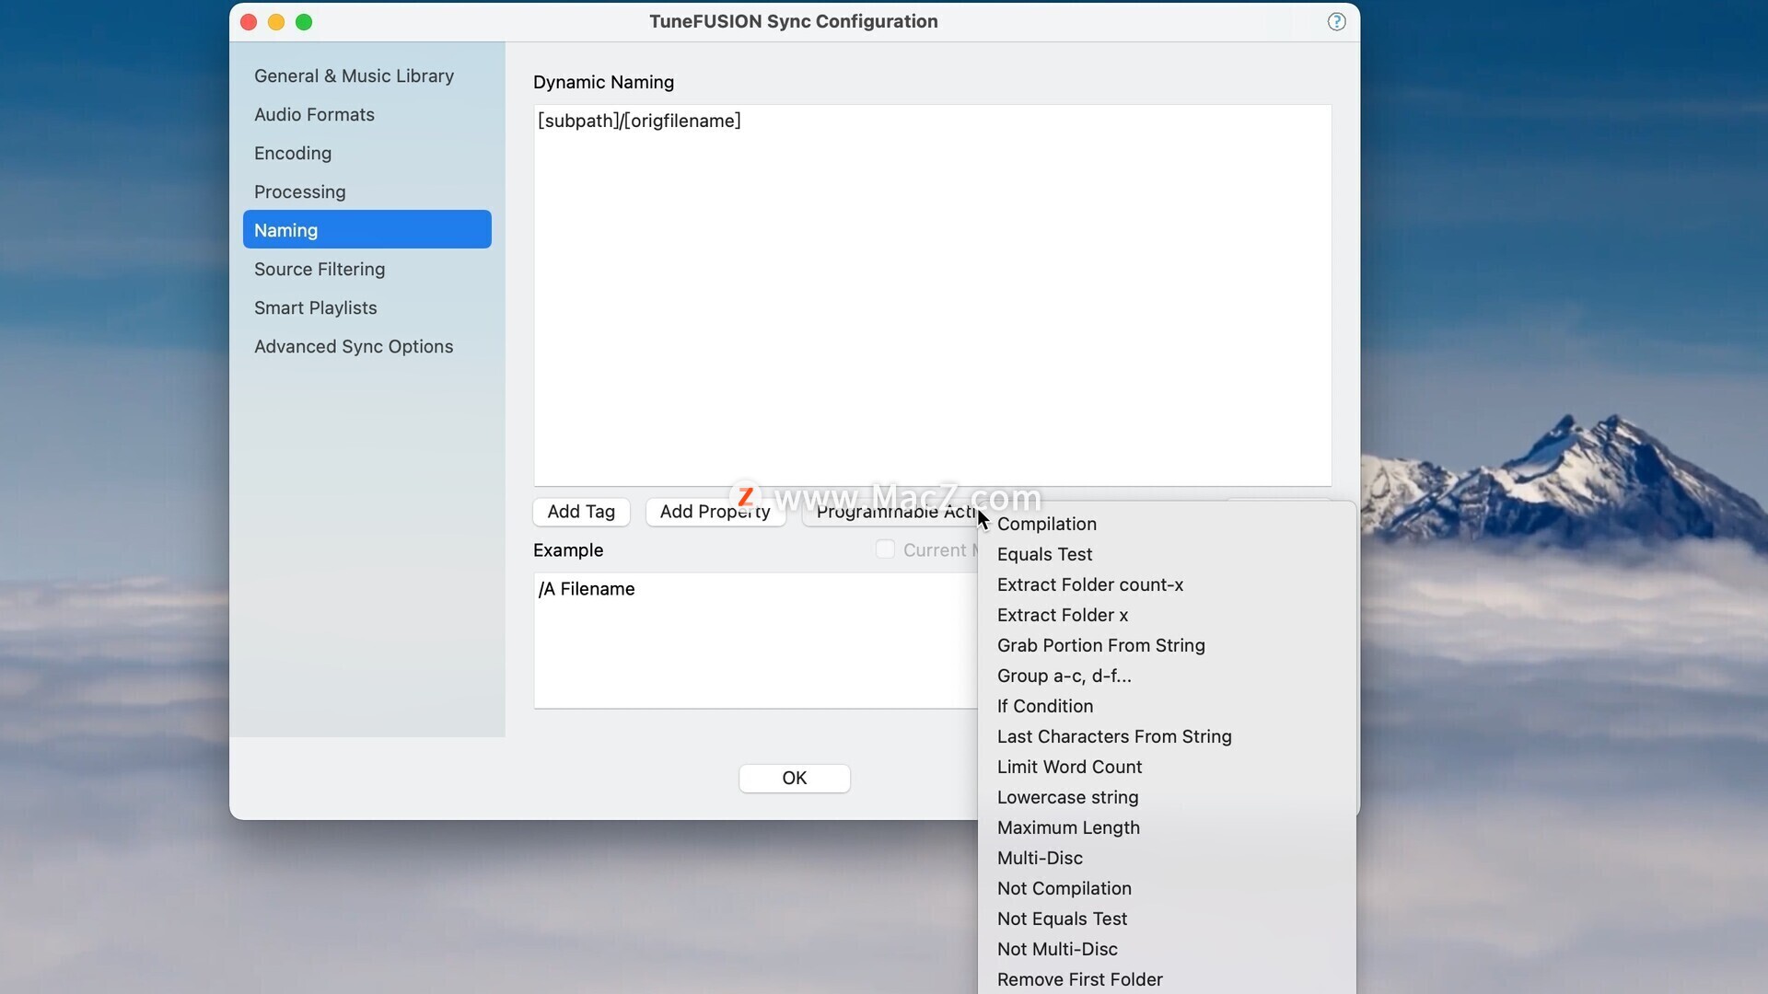The image size is (1768, 994).
Task: Click inside the Dynamic Naming text field
Action: click(932, 295)
